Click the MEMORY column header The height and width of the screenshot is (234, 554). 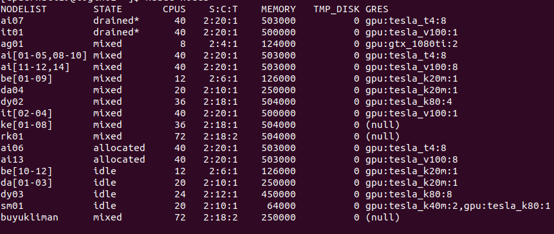click(x=279, y=9)
